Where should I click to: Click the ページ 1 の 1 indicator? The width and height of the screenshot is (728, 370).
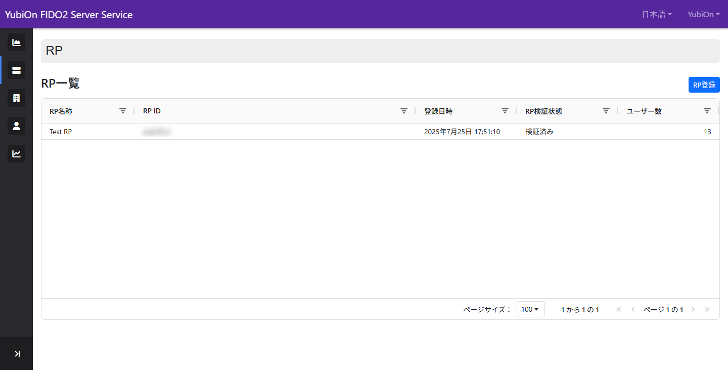(663, 310)
